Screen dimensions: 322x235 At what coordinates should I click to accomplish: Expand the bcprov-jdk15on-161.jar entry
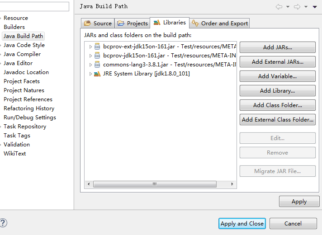click(x=90, y=56)
